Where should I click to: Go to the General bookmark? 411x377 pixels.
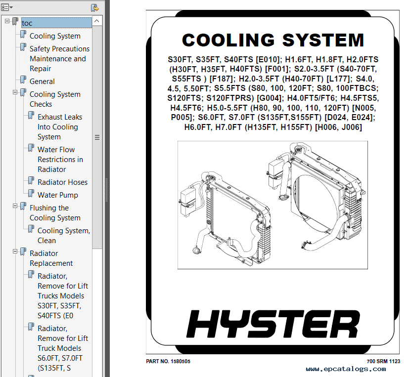(x=42, y=82)
